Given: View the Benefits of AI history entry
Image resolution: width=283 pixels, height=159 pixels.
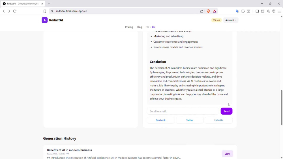Looking at the screenshot, I should (227, 154).
